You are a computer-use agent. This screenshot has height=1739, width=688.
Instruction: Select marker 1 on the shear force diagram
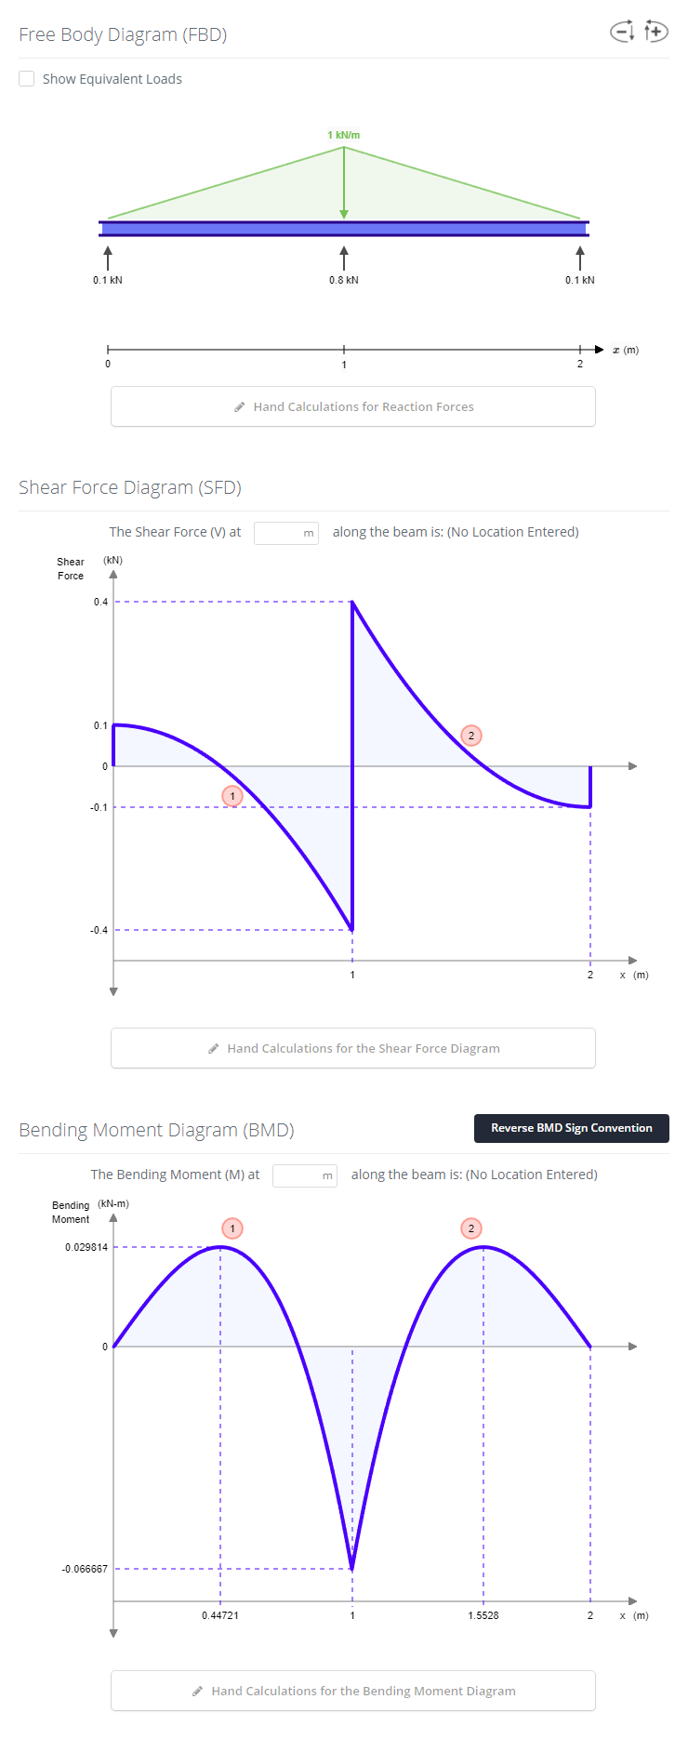tap(232, 795)
